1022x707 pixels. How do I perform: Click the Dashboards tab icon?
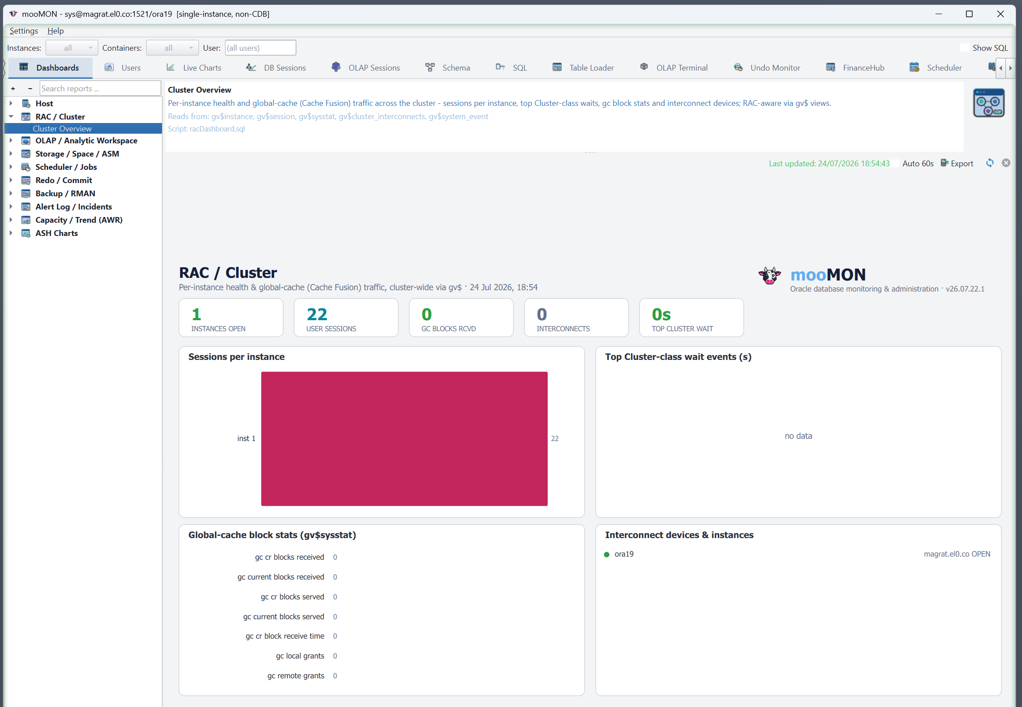tap(23, 67)
